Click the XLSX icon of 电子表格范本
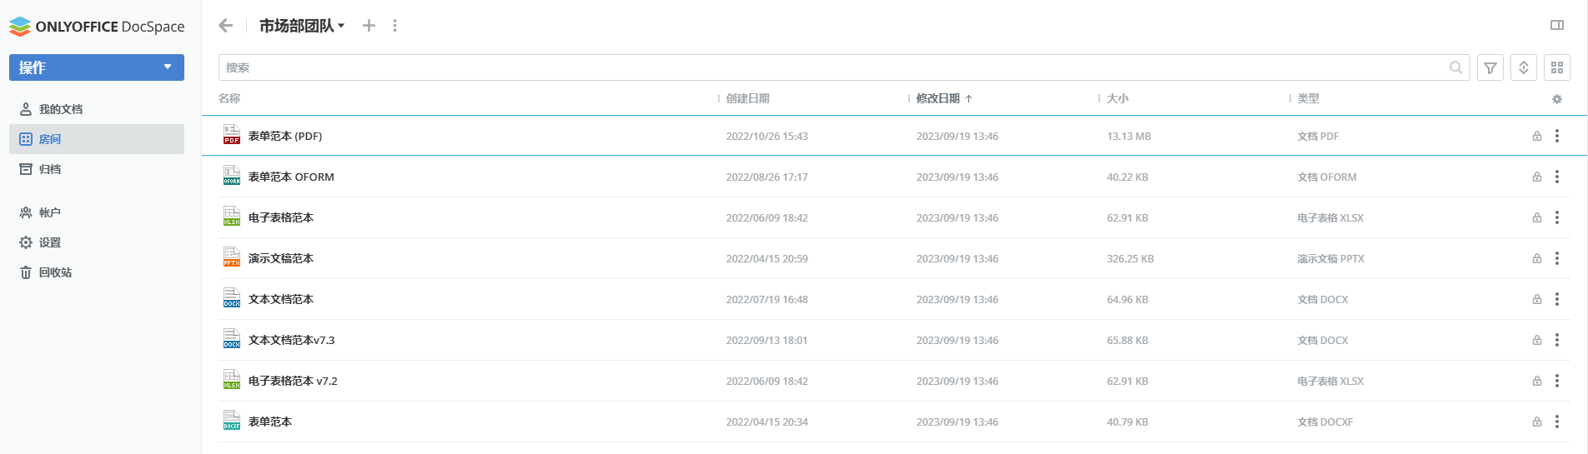 (x=231, y=217)
